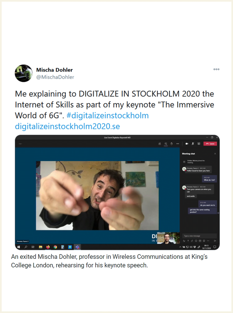Send the chat message
Image resolution: width=233 pixels, height=313 pixels.
click(x=215, y=241)
